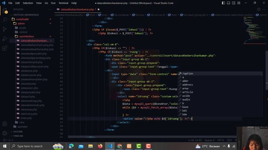Select the audio autocomplete suggestion
268x150 pixels.
[220, 100]
